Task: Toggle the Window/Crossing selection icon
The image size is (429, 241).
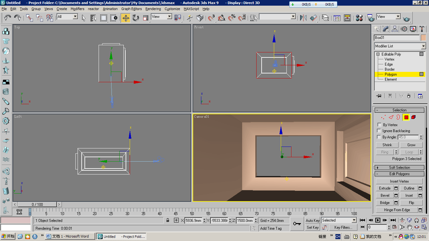Action: pyautogui.click(x=114, y=18)
